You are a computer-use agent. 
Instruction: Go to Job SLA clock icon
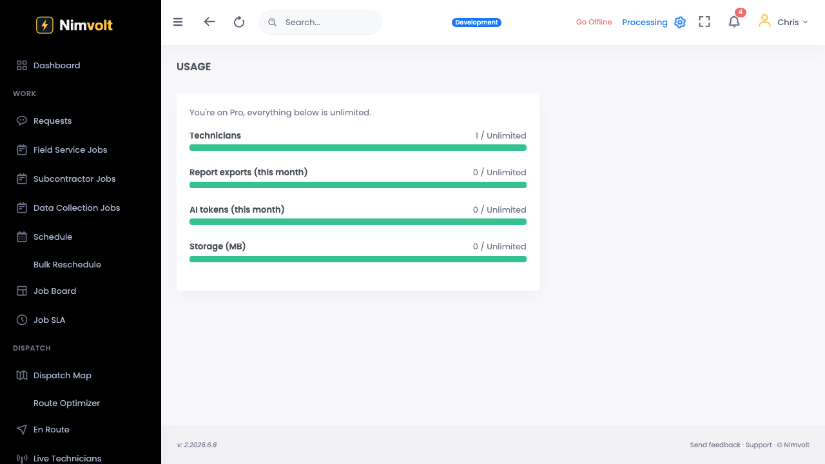22,320
